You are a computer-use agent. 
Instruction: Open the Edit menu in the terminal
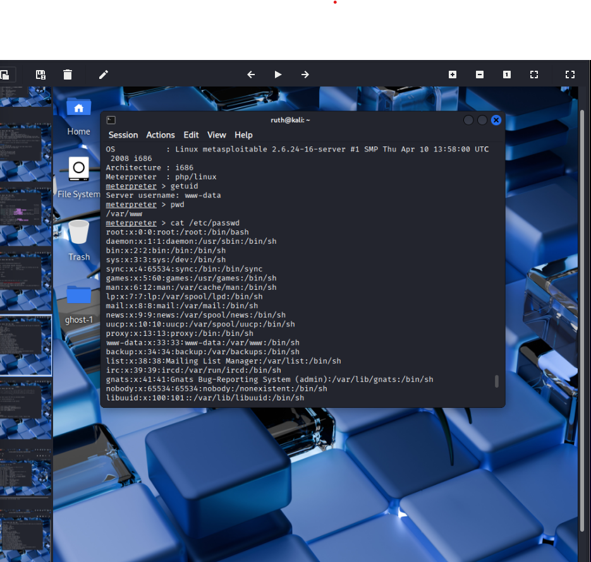tap(191, 135)
